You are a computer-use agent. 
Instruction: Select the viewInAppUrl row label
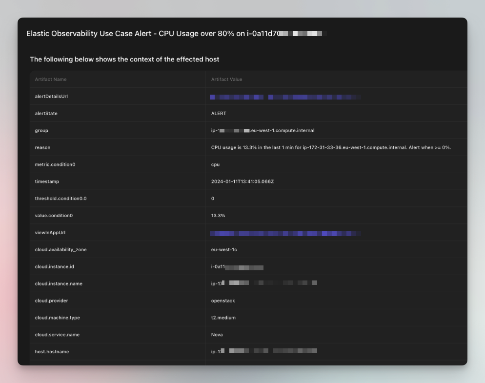coord(50,233)
